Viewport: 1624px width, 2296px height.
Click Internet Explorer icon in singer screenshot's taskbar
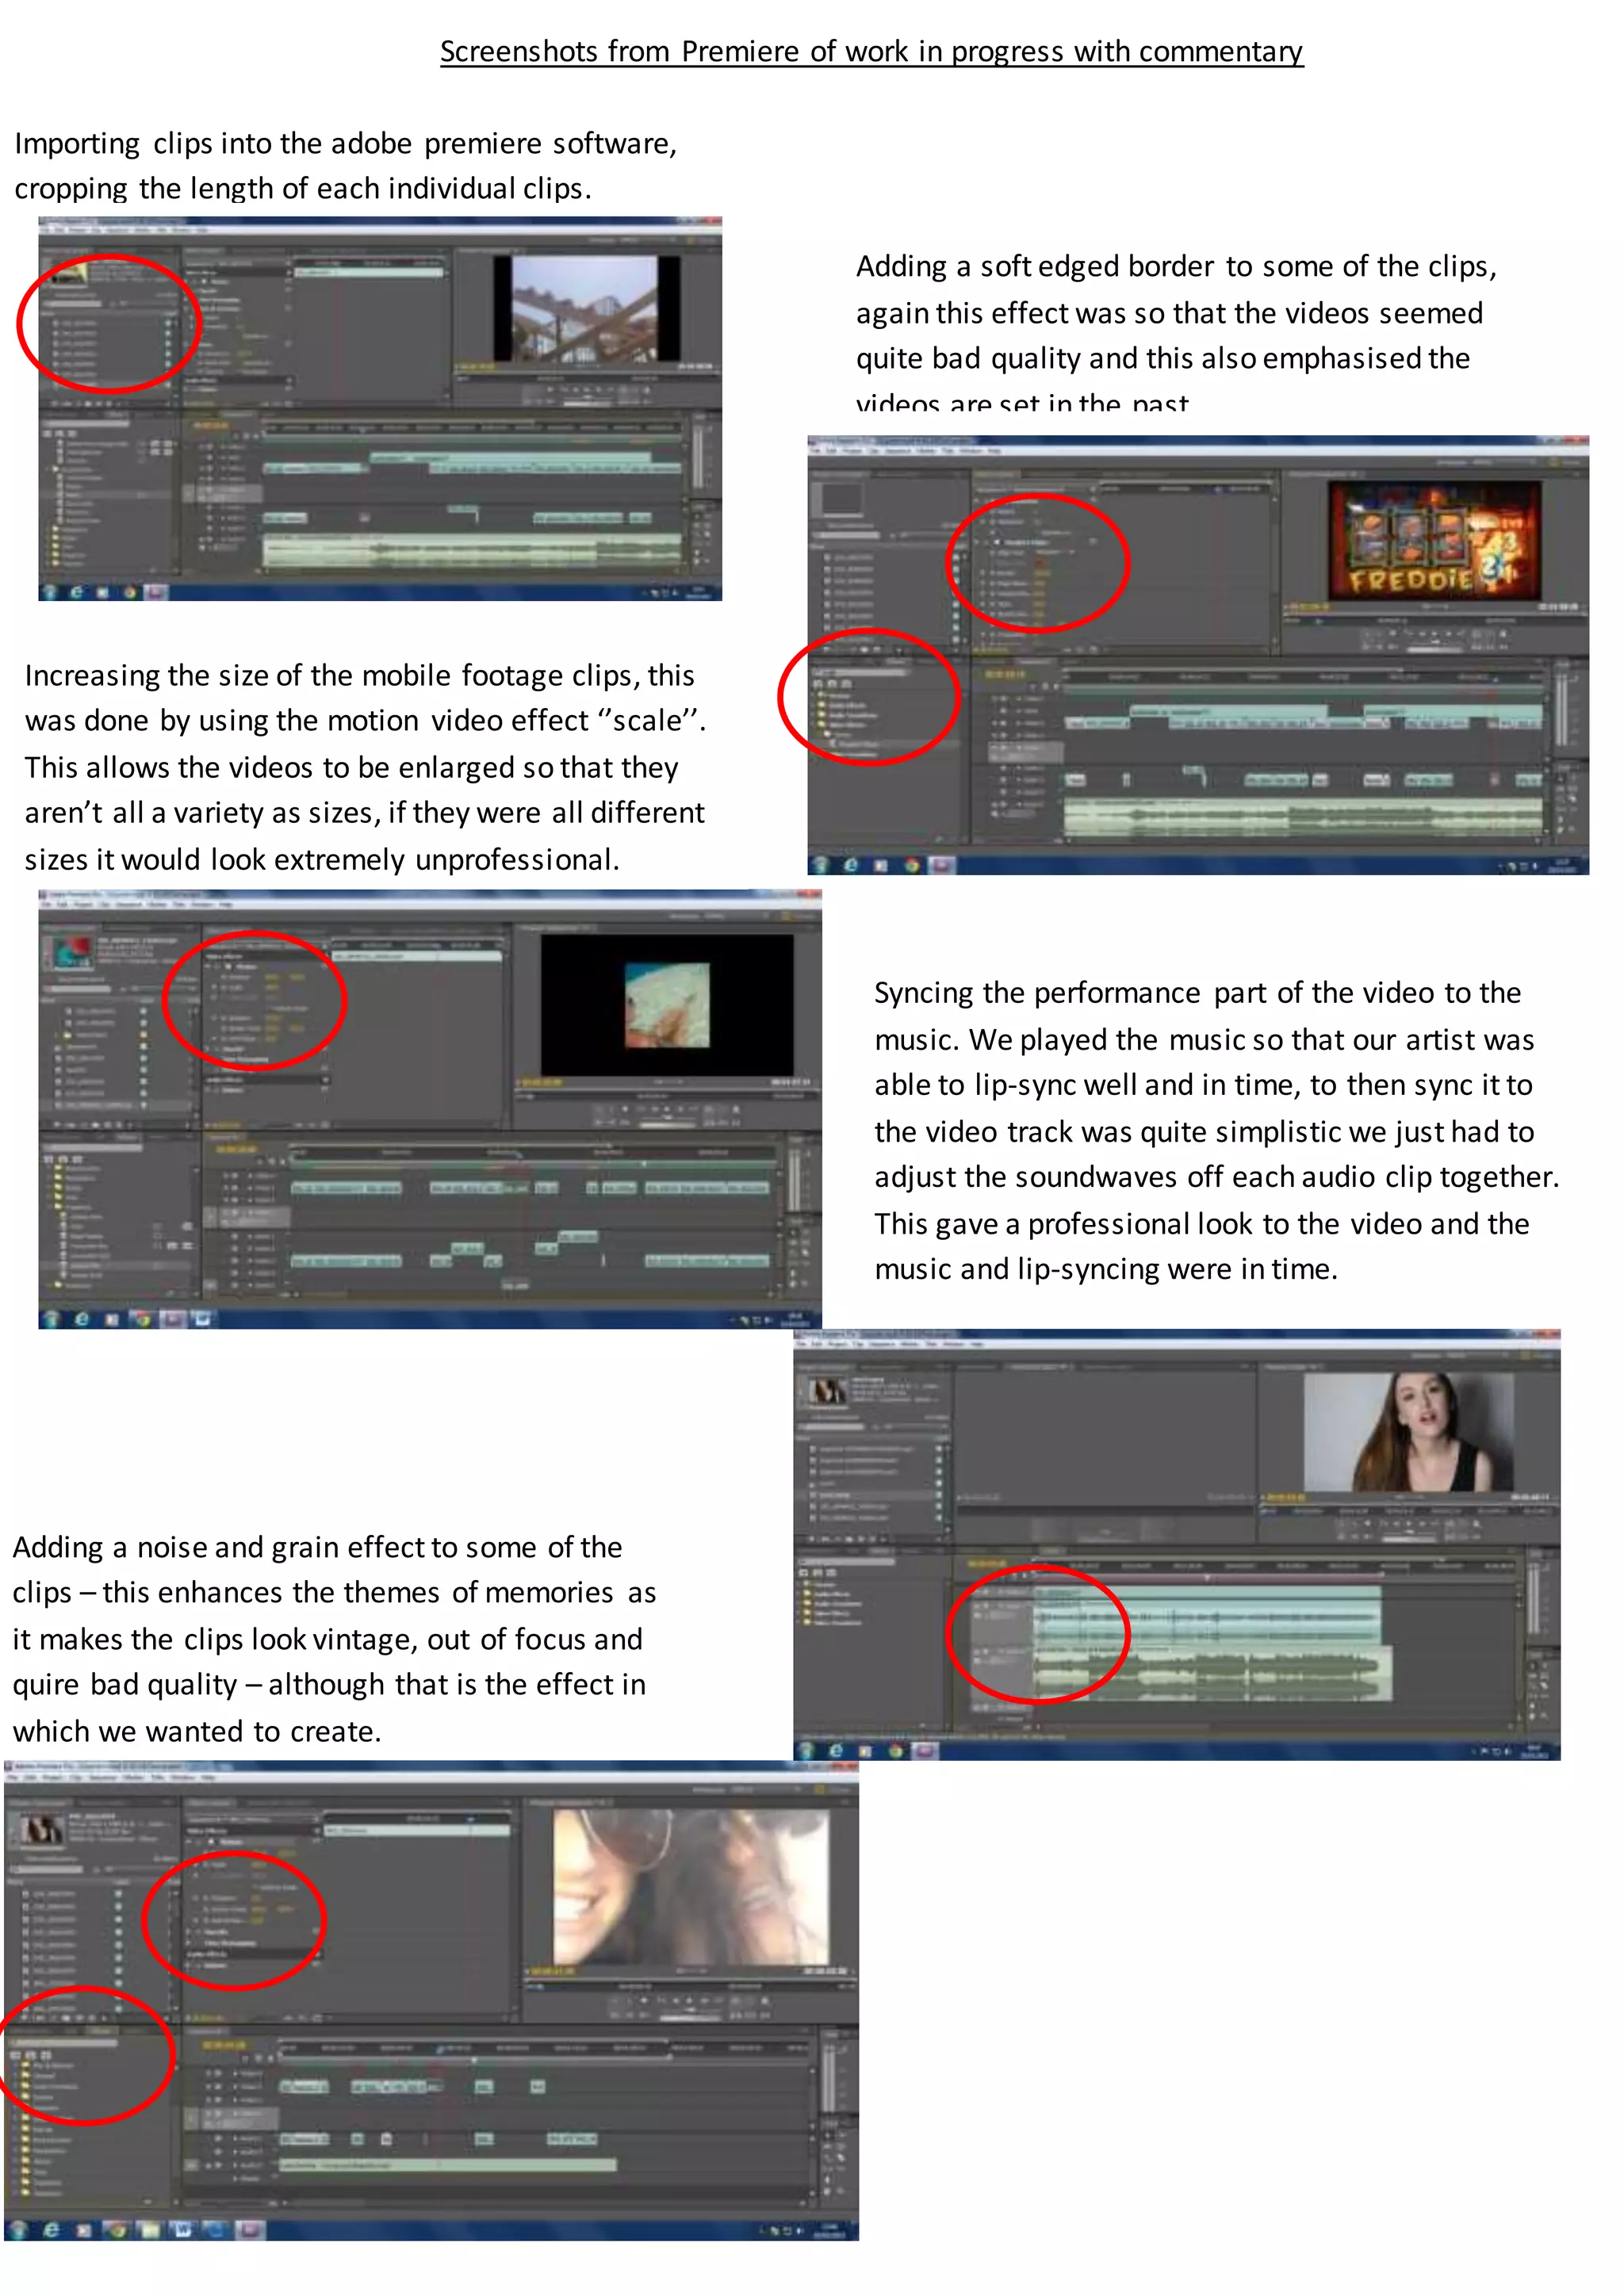(x=836, y=1750)
